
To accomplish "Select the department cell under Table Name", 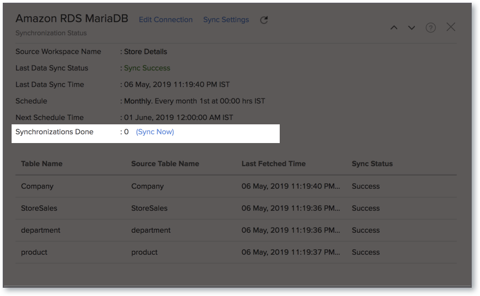I will click(40, 230).
